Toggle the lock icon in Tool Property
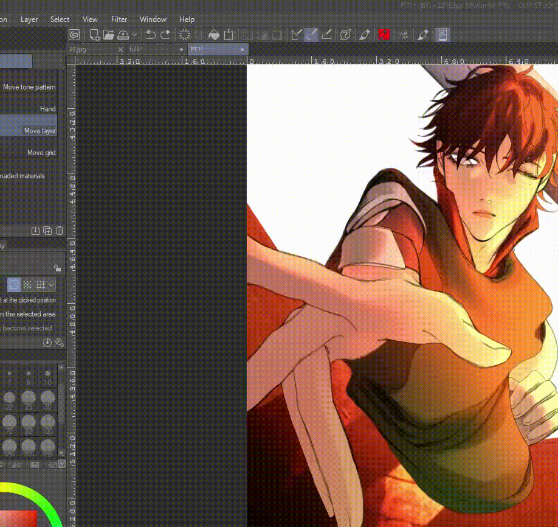Image resolution: width=558 pixels, height=527 pixels. 57,268
